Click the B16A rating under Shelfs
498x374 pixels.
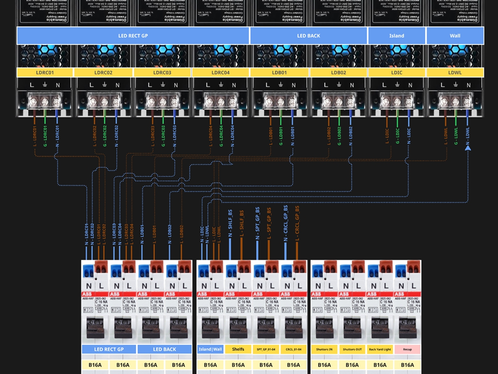coord(238,365)
